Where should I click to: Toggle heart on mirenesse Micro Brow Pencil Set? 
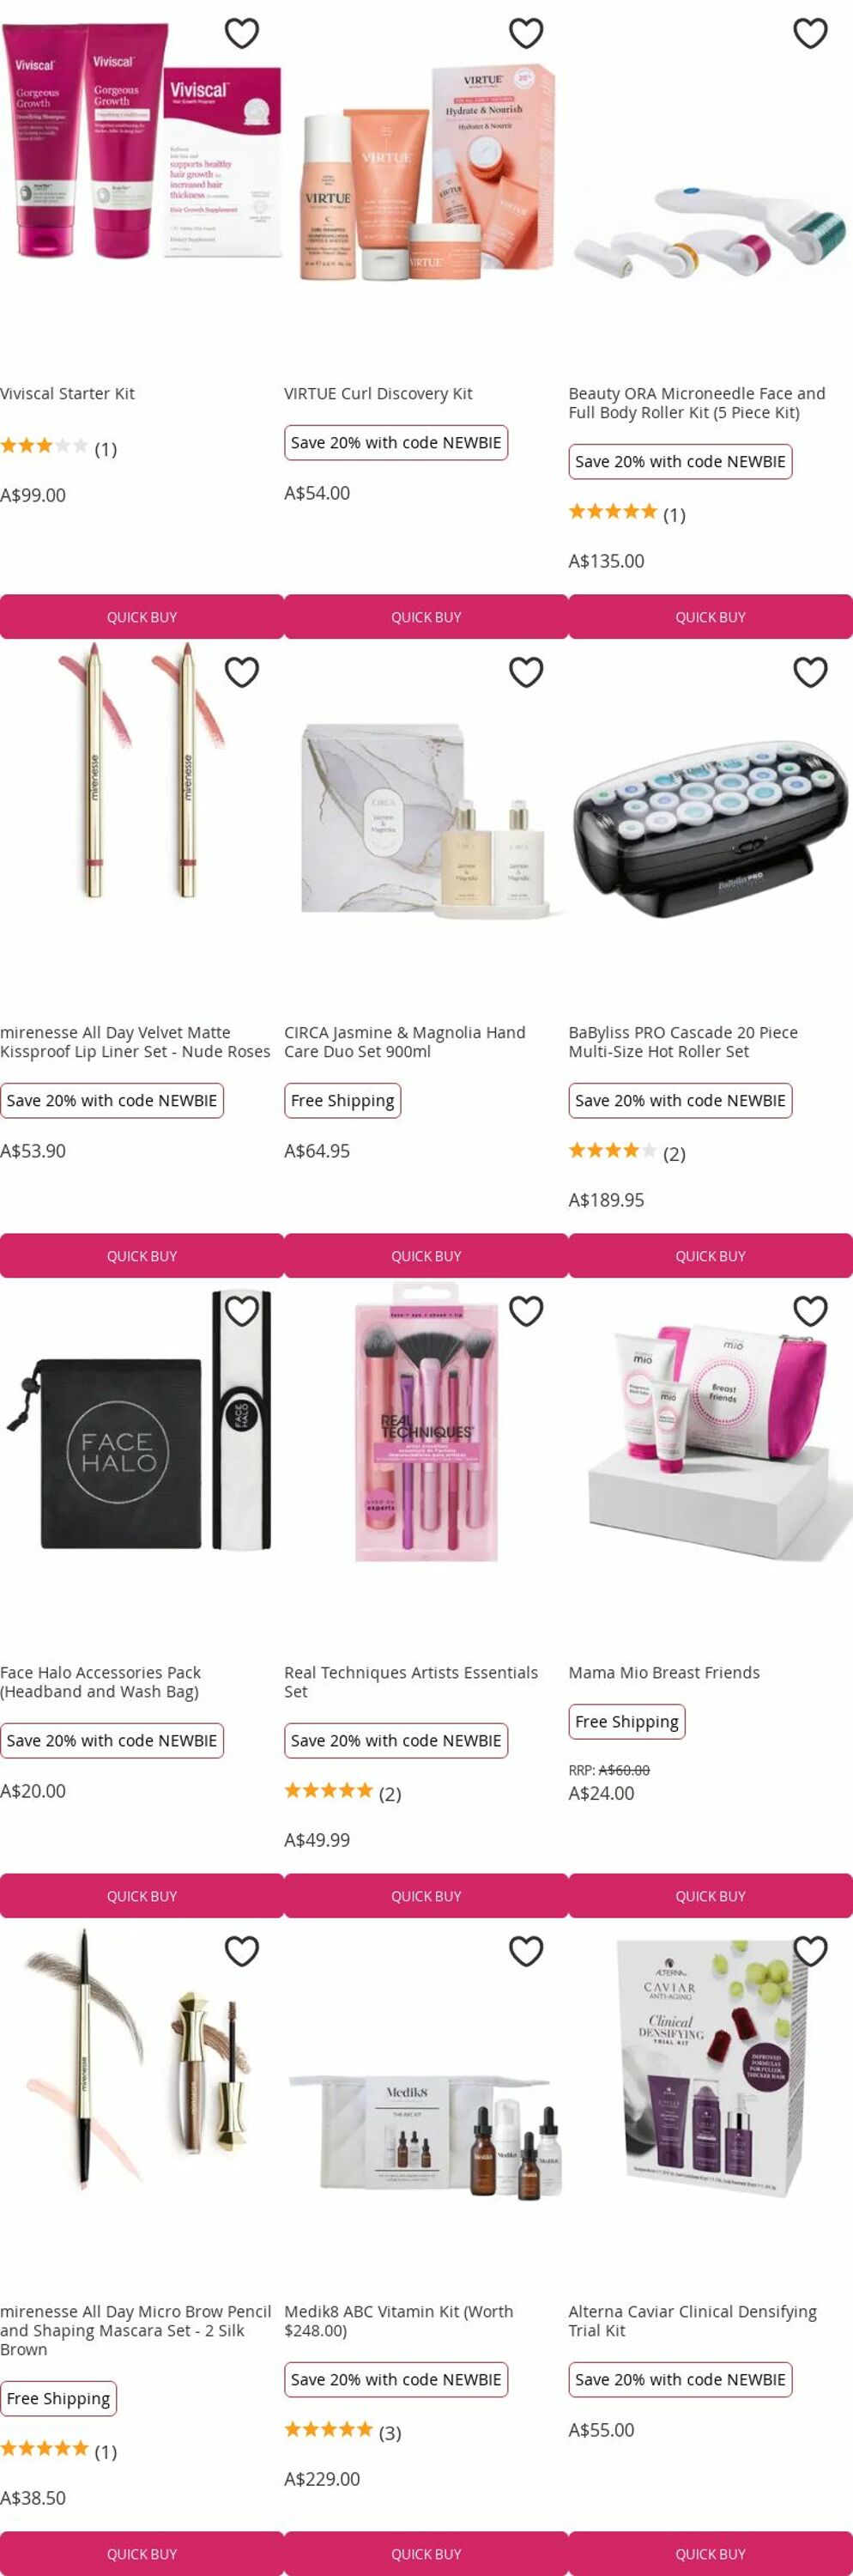(242, 1951)
